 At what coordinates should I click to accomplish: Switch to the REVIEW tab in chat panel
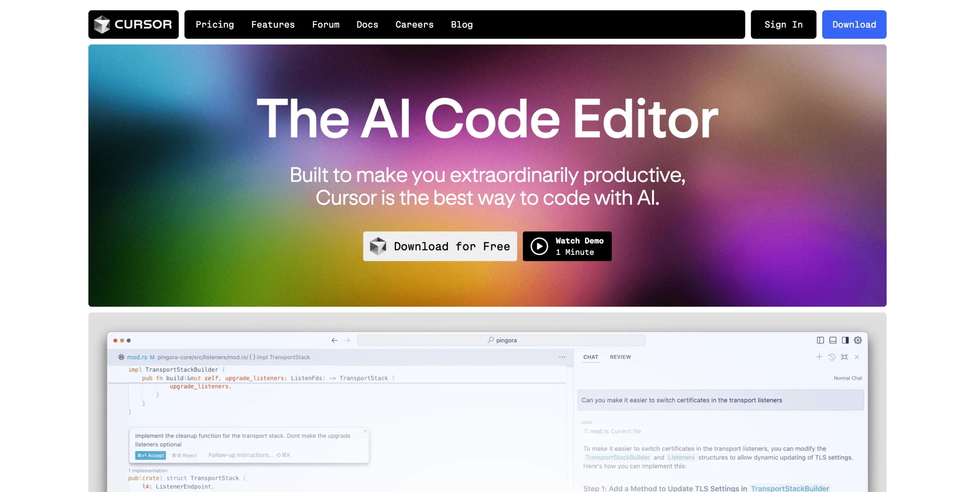(x=620, y=356)
